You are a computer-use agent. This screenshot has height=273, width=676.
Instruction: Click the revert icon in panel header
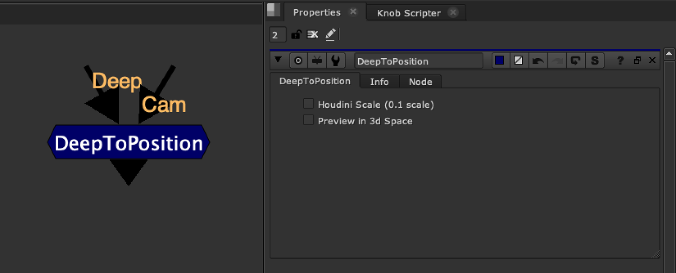pos(575,61)
